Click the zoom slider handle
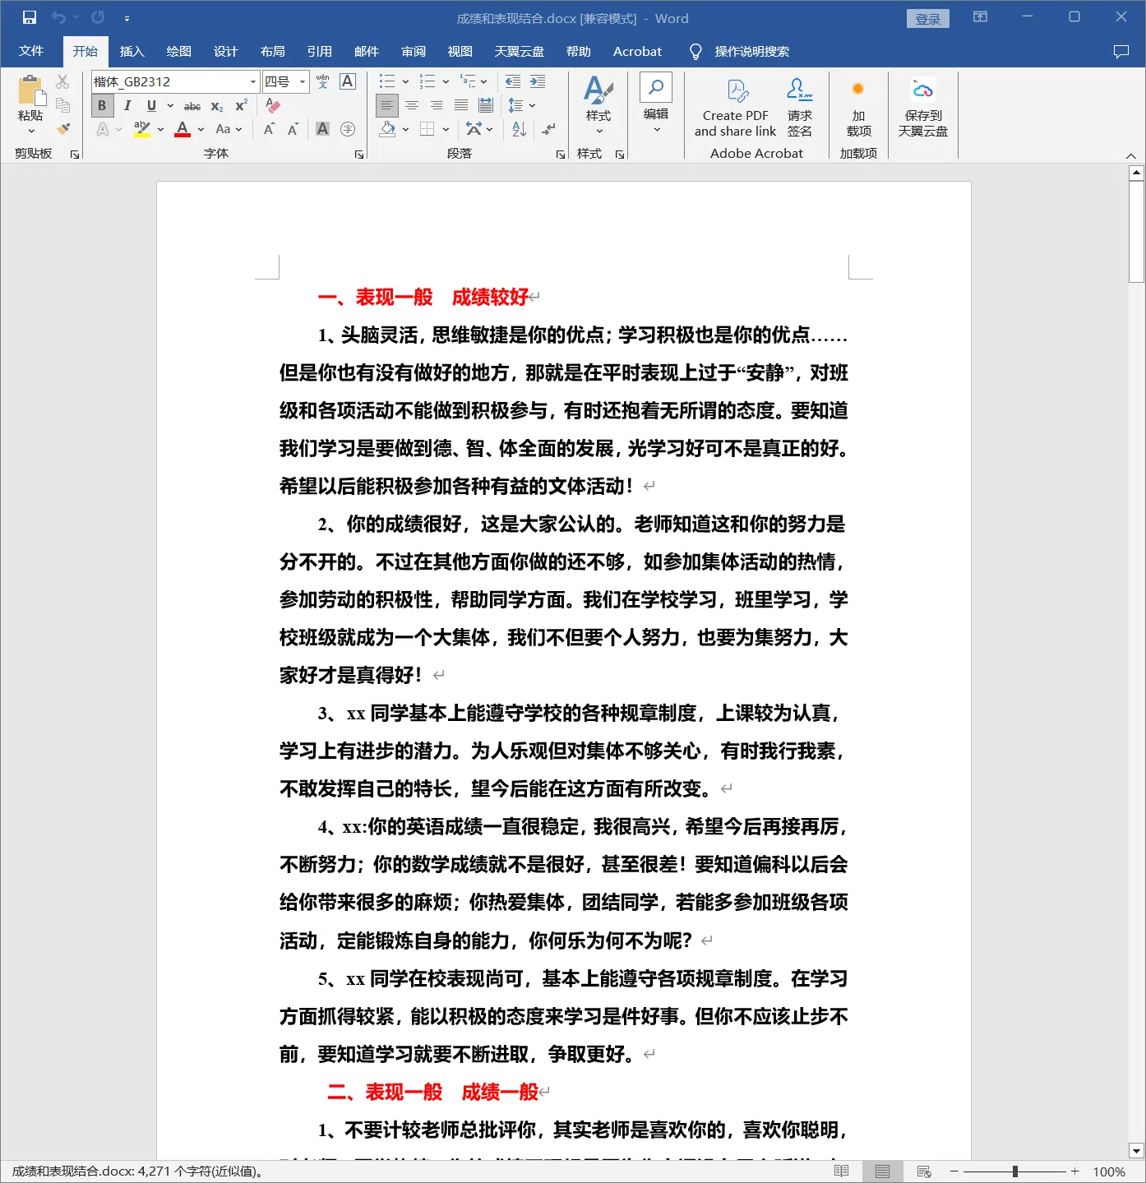 point(1015,1171)
